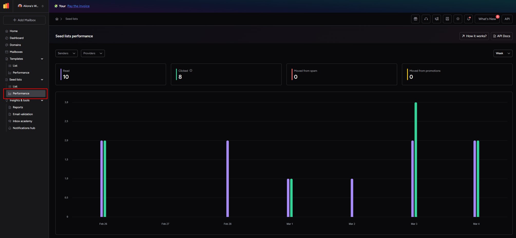Image resolution: width=516 pixels, height=238 pixels.
Task: Click the tall green Mar 3 bar
Action: 416,159
